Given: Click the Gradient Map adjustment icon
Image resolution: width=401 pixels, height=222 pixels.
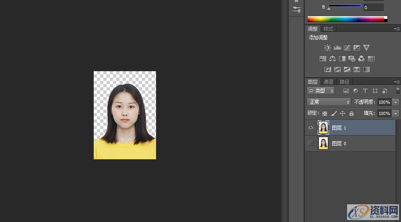Looking at the screenshot, I should 366,70.
